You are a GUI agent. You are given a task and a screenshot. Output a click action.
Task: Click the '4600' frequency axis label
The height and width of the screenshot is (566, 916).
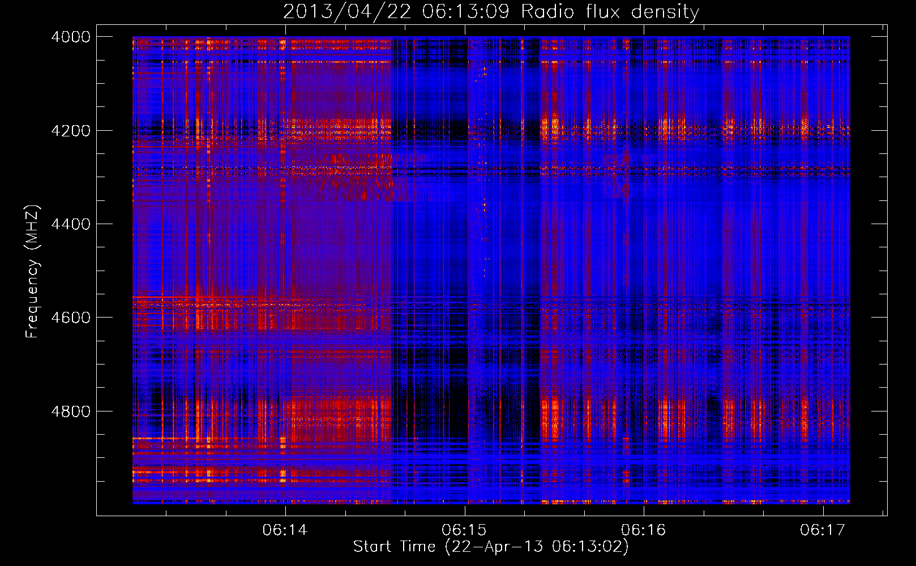(x=71, y=318)
